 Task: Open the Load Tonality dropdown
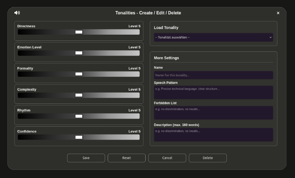213,37
